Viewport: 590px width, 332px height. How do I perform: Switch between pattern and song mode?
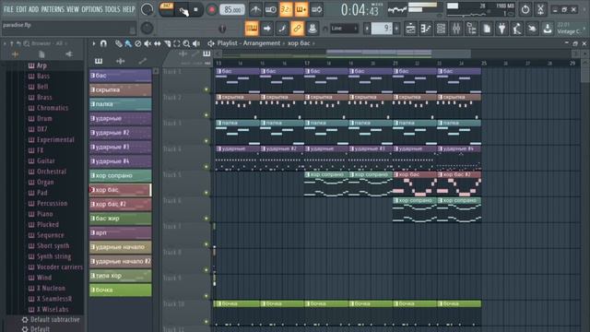click(166, 9)
